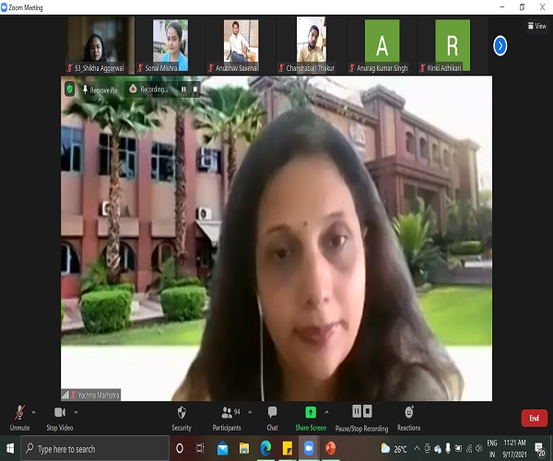
Task: Stop recording from video overlay
Action: 195,89
